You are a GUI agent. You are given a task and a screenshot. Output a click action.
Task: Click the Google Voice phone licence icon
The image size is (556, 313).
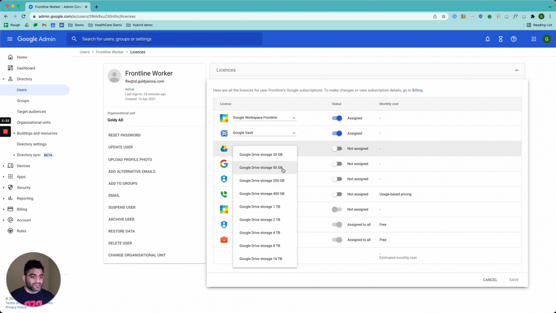tap(223, 194)
